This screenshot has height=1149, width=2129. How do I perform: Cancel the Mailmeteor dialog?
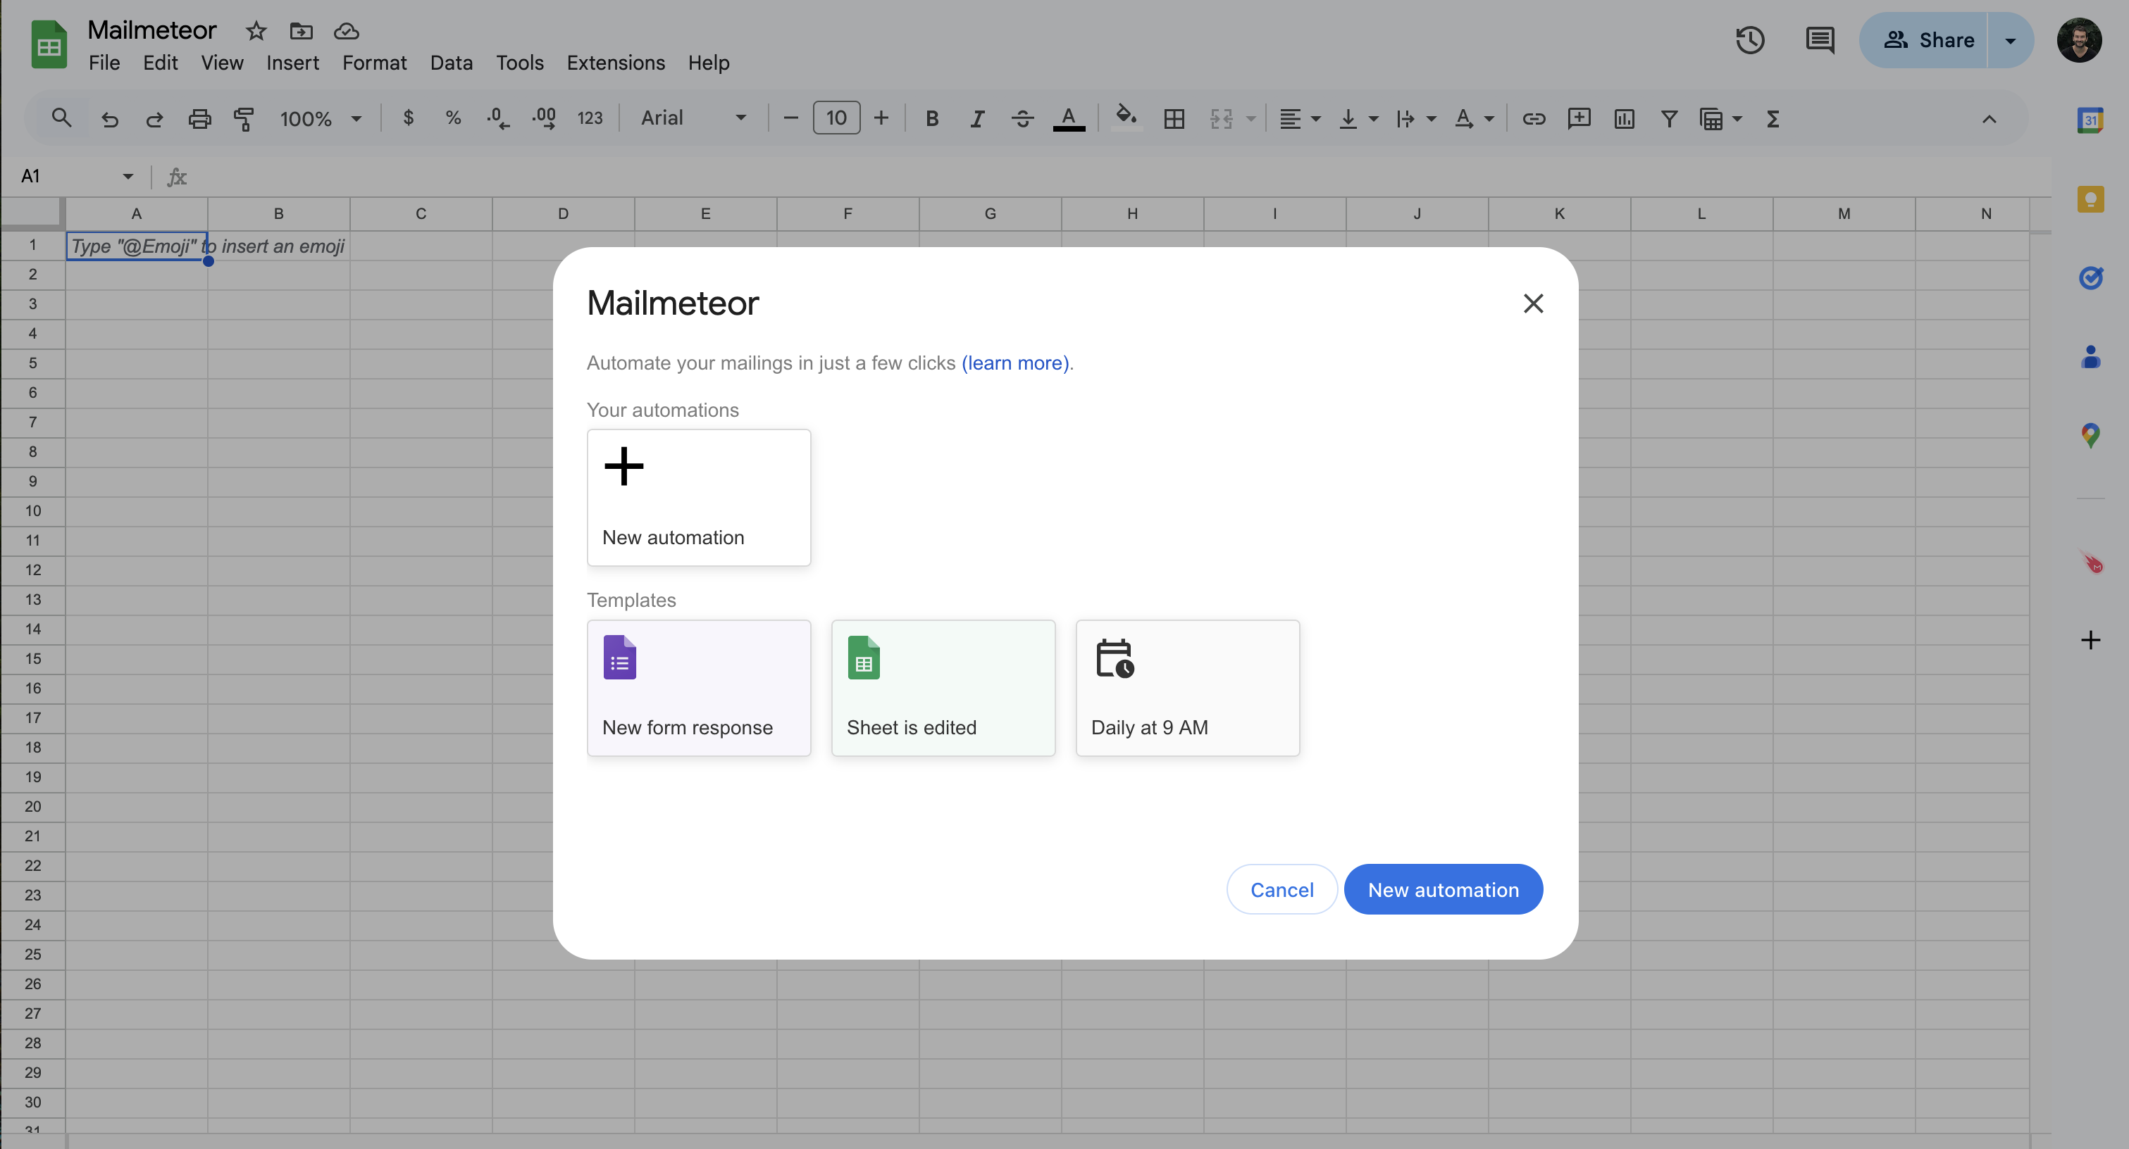click(x=1281, y=890)
